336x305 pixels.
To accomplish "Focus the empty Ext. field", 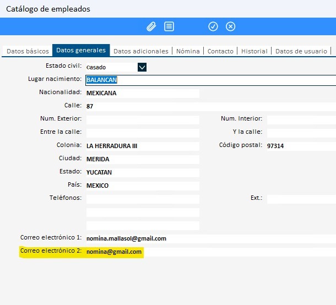I will (300, 199).
